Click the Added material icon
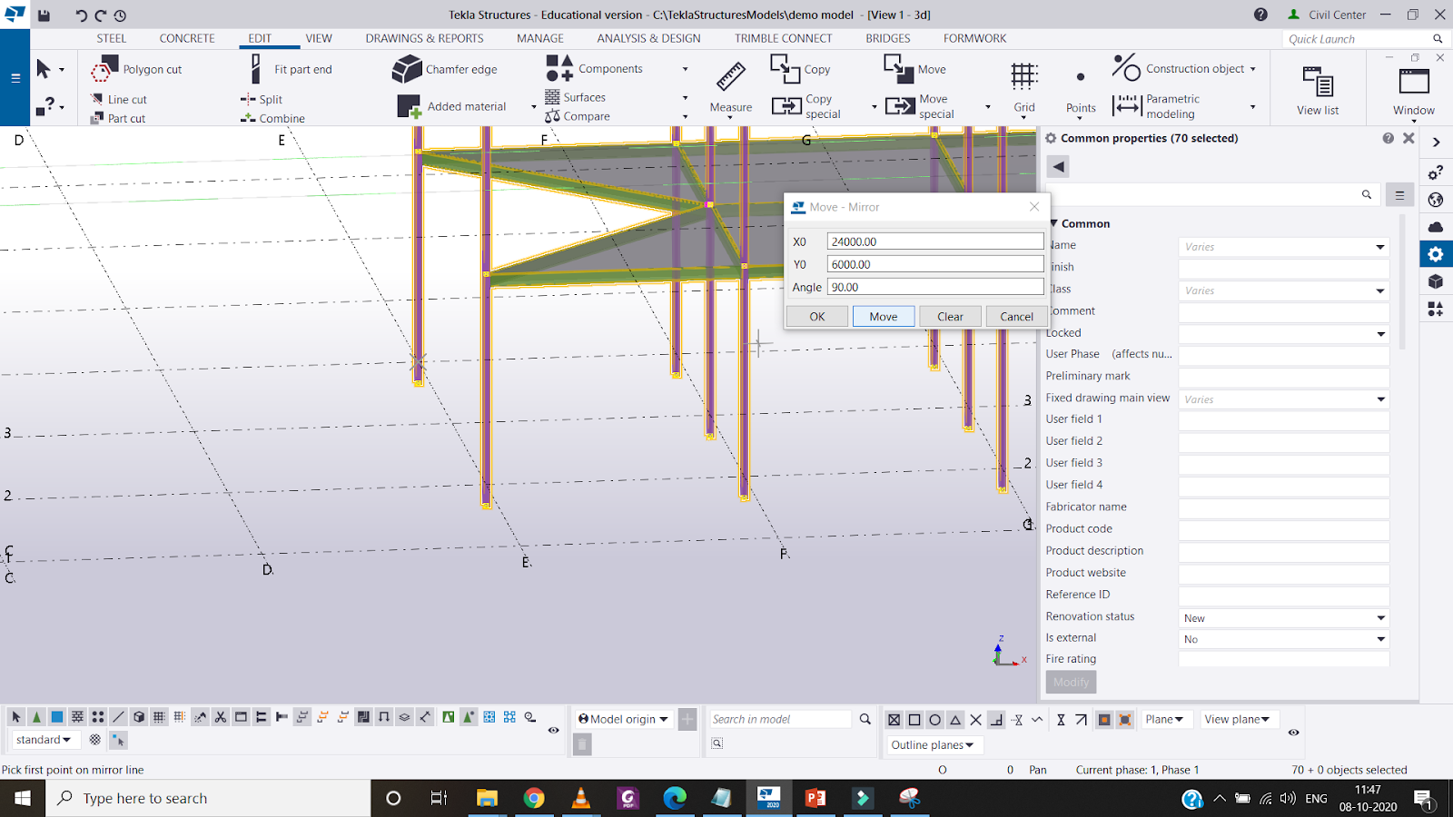Screen dimensions: 1453x817 [x=409, y=107]
